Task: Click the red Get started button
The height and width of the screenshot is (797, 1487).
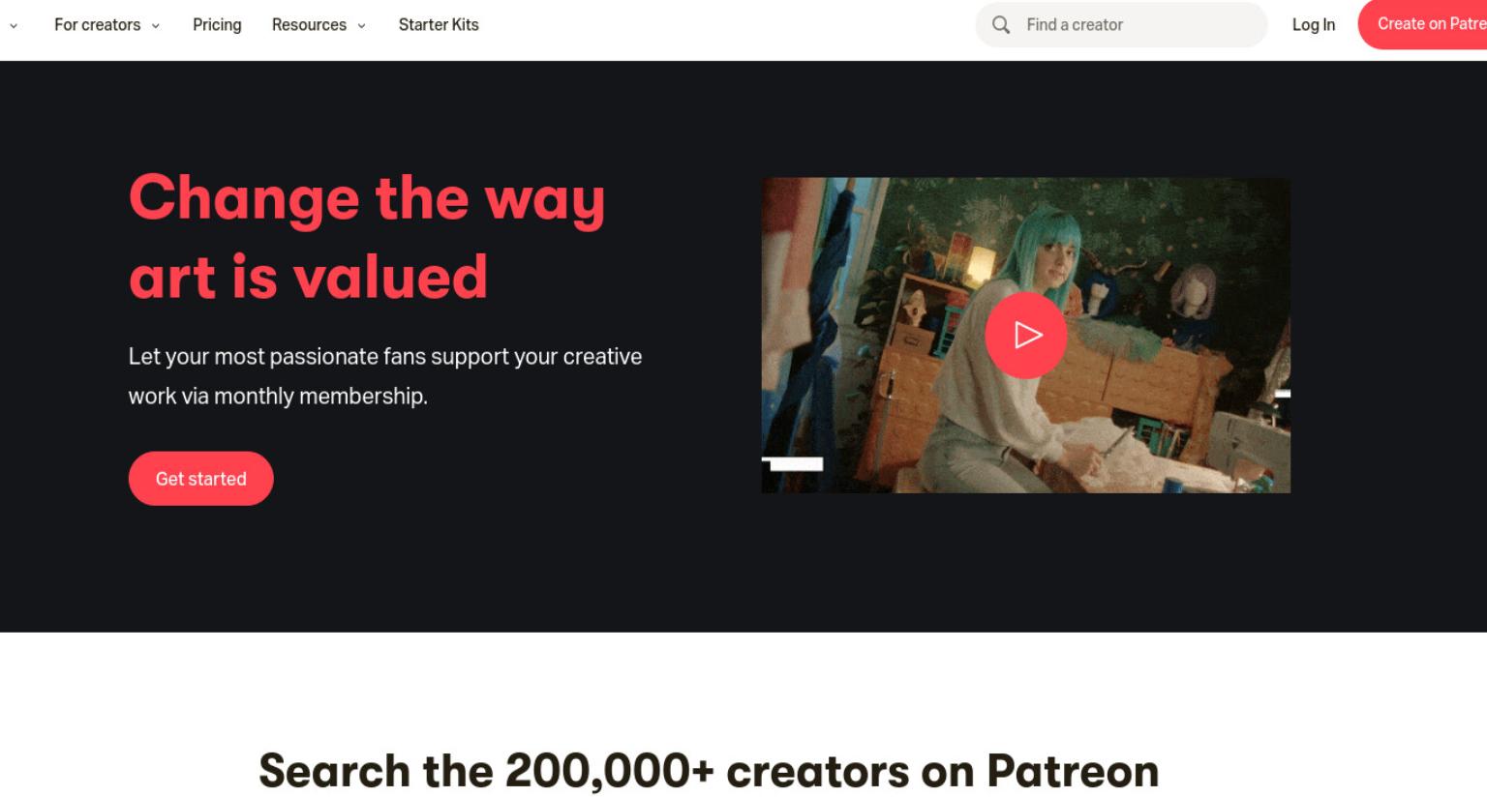Action: point(201,479)
